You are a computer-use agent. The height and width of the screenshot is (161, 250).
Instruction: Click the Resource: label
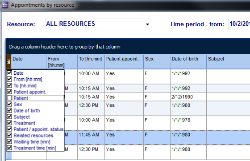point(21,24)
